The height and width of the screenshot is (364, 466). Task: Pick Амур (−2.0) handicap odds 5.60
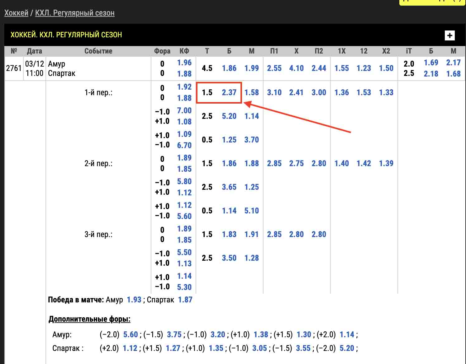click(x=131, y=334)
